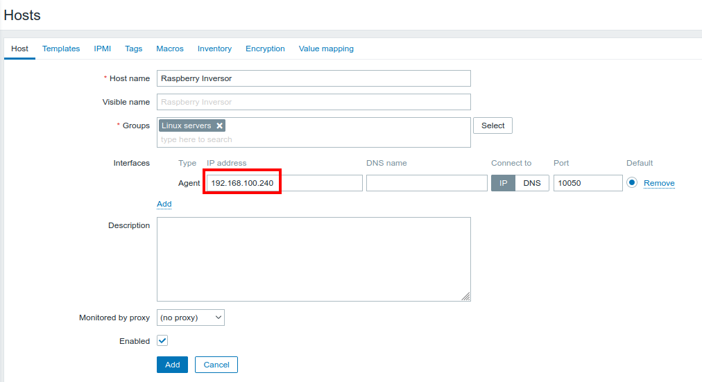This screenshot has width=702, height=382.
Task: Open the Macros tab
Action: [x=170, y=49]
